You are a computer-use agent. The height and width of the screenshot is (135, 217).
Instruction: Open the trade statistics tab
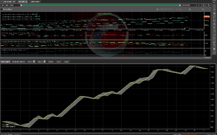pos(19,62)
